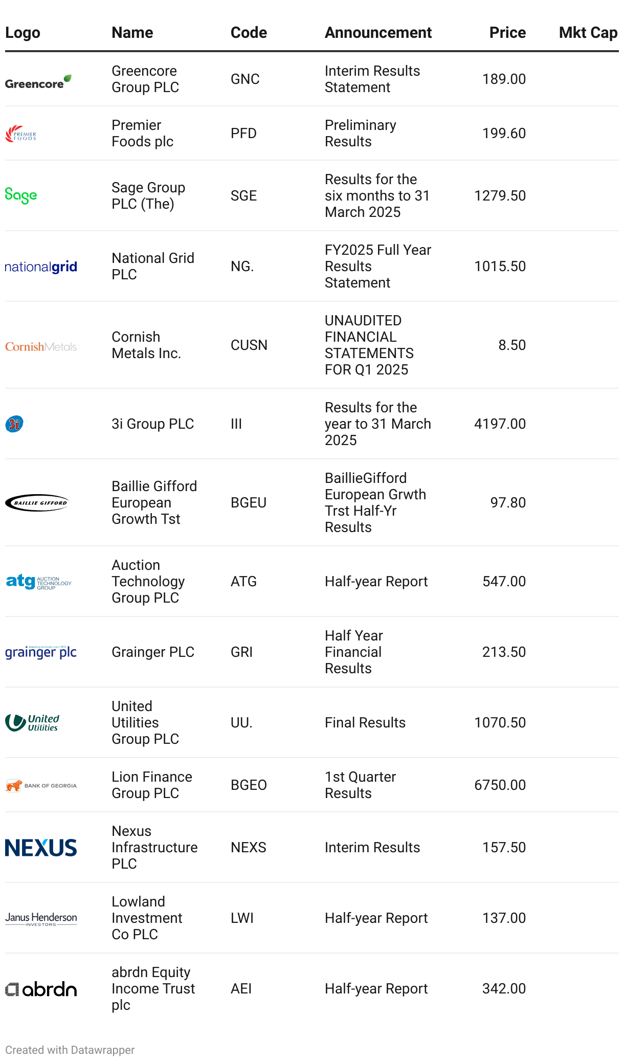Select the Lion Finance Group PLC name
Image resolution: width=624 pixels, height=1062 pixels.
click(152, 785)
